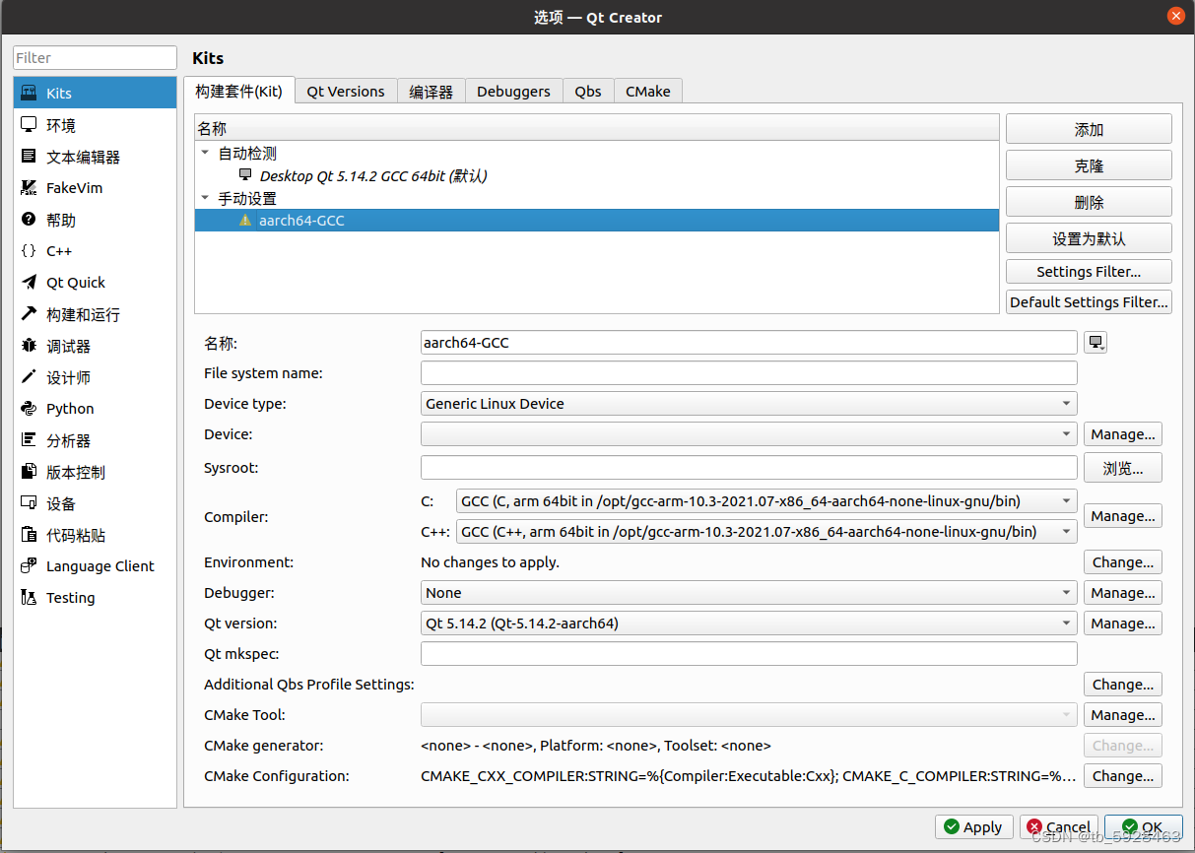Open the C++ category icon
The height and width of the screenshot is (853, 1195).
pos(29,251)
